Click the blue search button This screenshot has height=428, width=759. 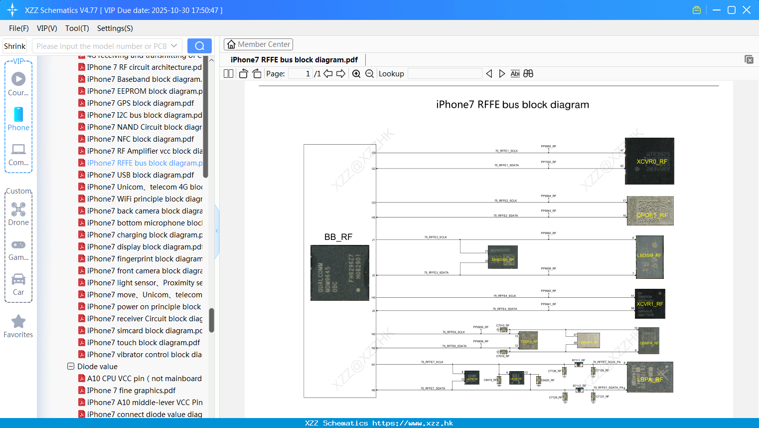point(199,46)
